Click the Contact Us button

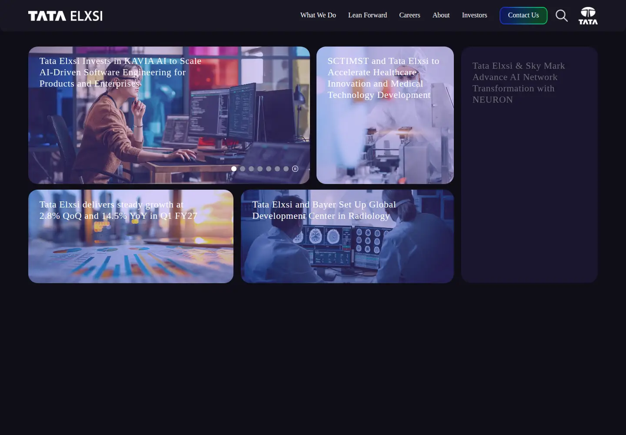click(523, 16)
